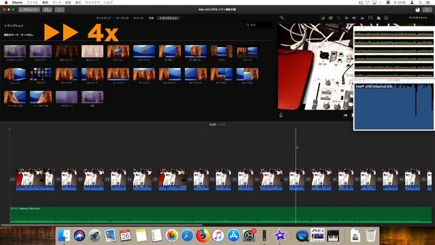Image resolution: width=435 pixels, height=245 pixels.
Task: Launch Siri from the Dock
Action: [x=80, y=235]
